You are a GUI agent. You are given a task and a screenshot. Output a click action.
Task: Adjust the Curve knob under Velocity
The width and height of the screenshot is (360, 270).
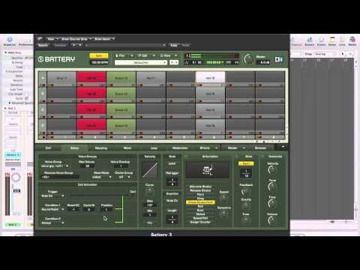[149, 192]
